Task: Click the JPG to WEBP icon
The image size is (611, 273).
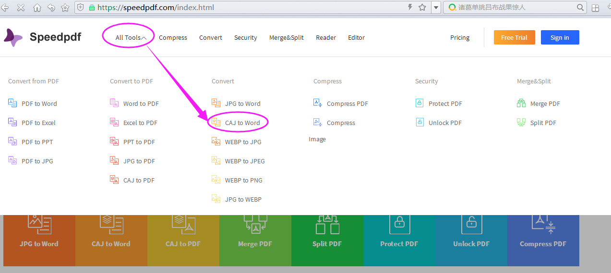Action: [216, 199]
